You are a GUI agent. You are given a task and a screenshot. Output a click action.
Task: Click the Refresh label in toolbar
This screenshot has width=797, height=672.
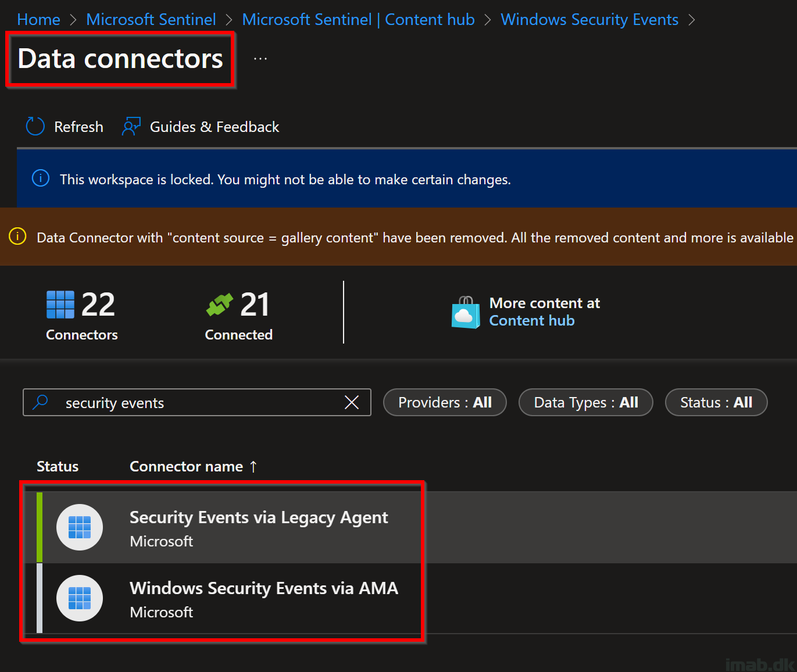point(78,127)
